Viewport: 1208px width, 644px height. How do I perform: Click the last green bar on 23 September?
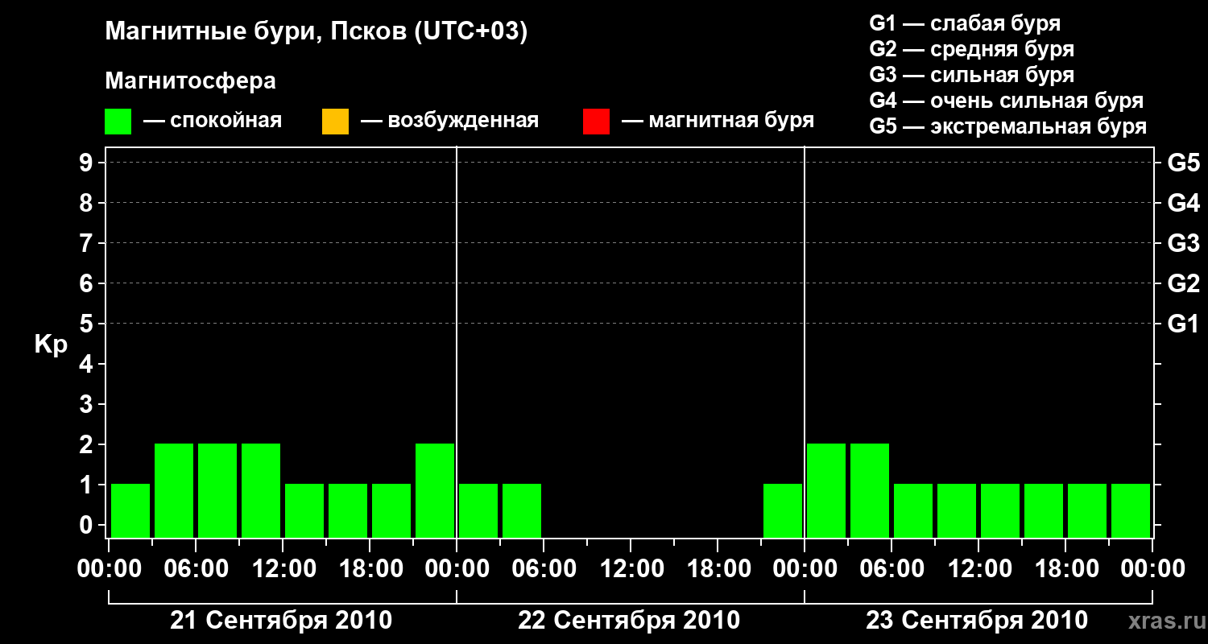[x=1131, y=510]
